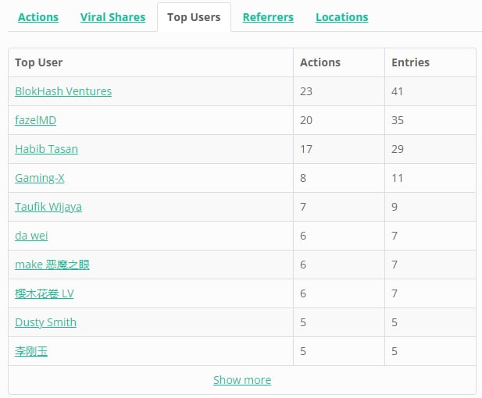The width and height of the screenshot is (482, 398).
Task: Select entries value 9 for Taufik Wijaya
Action: point(395,207)
